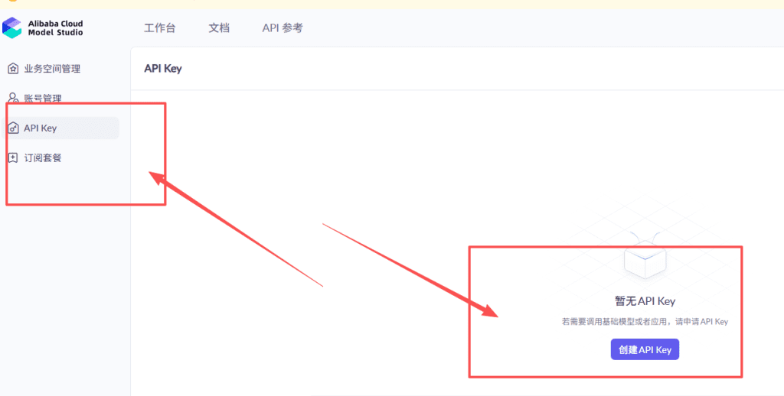784x396 pixels.
Task: Click the key icon in the sidebar
Action: 14,128
